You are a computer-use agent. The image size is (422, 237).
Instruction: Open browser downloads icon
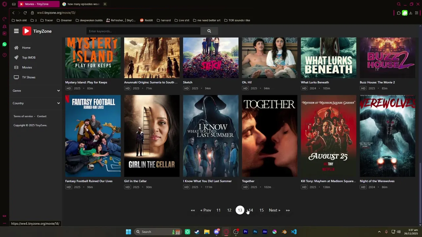pos(410,13)
